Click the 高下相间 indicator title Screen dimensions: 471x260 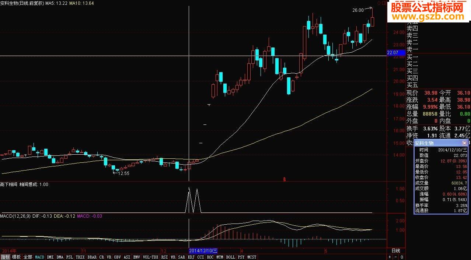(9, 185)
